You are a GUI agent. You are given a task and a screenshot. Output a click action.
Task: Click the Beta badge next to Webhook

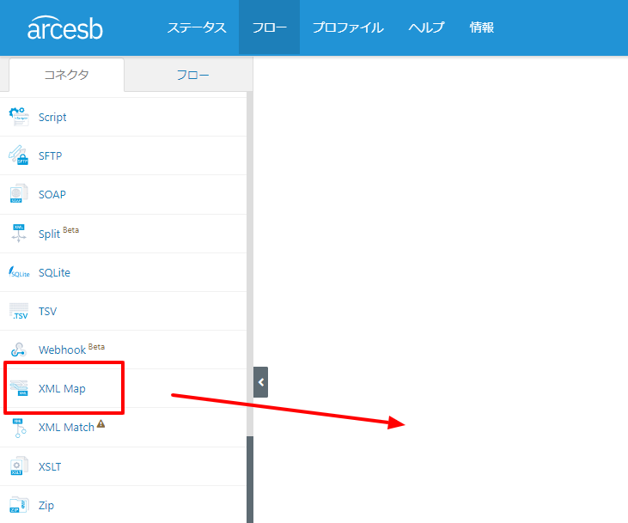tap(96, 347)
